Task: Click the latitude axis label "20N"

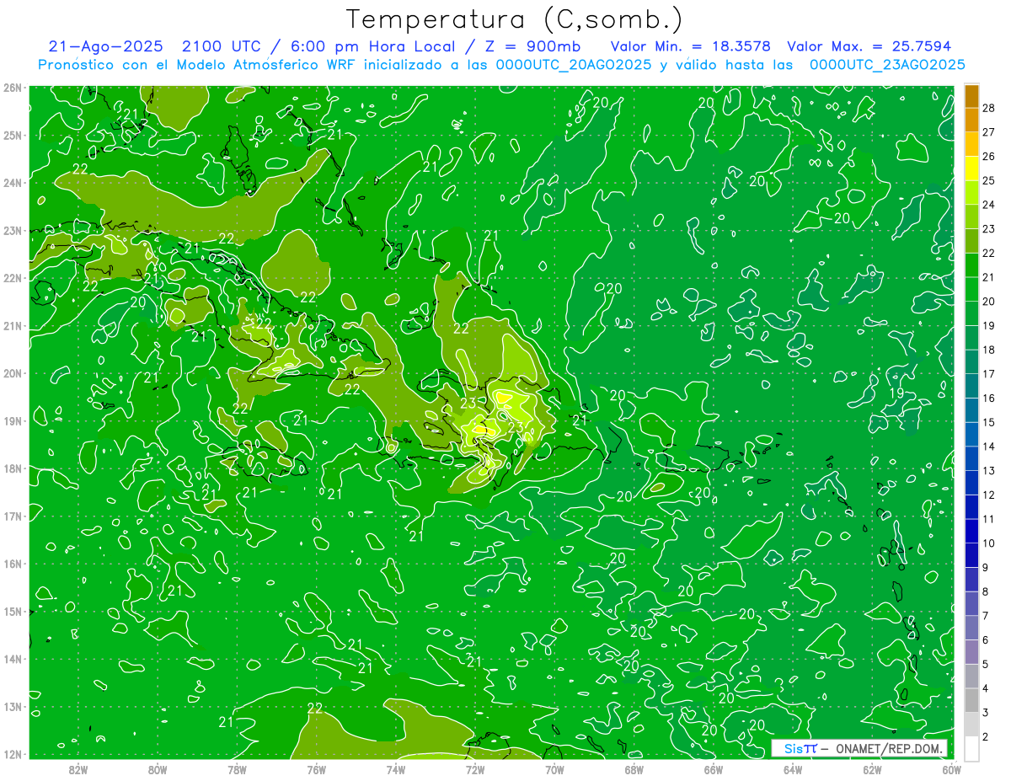Action: 13,373
